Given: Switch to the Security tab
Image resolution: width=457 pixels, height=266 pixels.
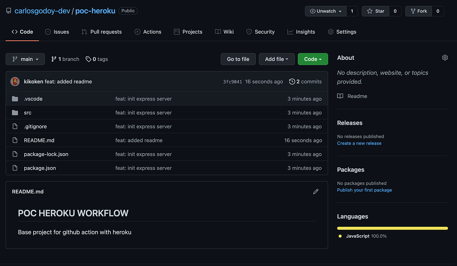Looking at the screenshot, I should pyautogui.click(x=260, y=32).
